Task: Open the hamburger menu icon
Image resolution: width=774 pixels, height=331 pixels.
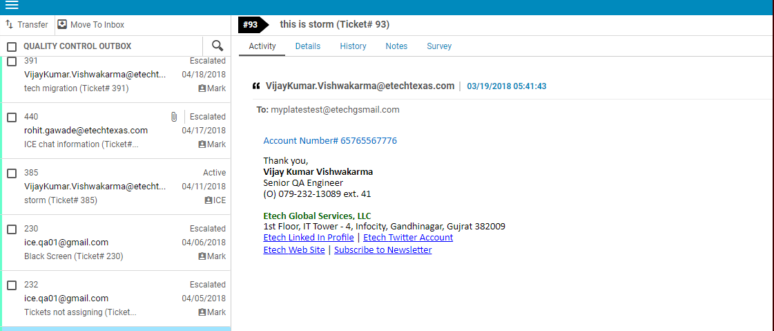Action: click(x=11, y=6)
